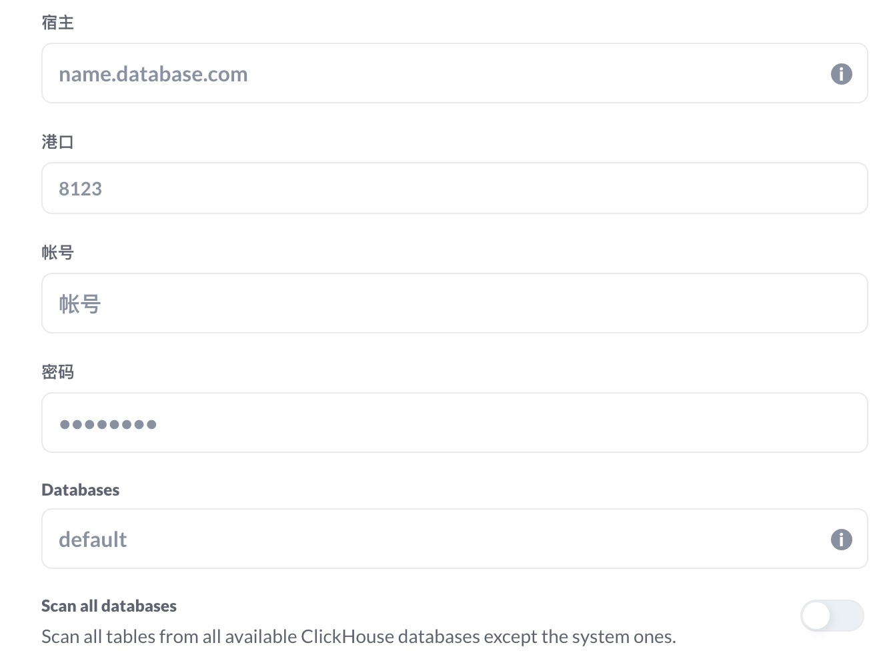The width and height of the screenshot is (887, 667).
Task: Click the 宿主 field label
Action: [x=58, y=23]
